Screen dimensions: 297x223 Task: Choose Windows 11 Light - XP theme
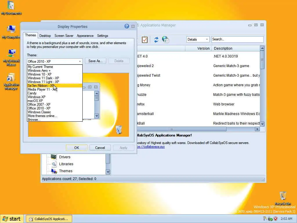(55, 82)
